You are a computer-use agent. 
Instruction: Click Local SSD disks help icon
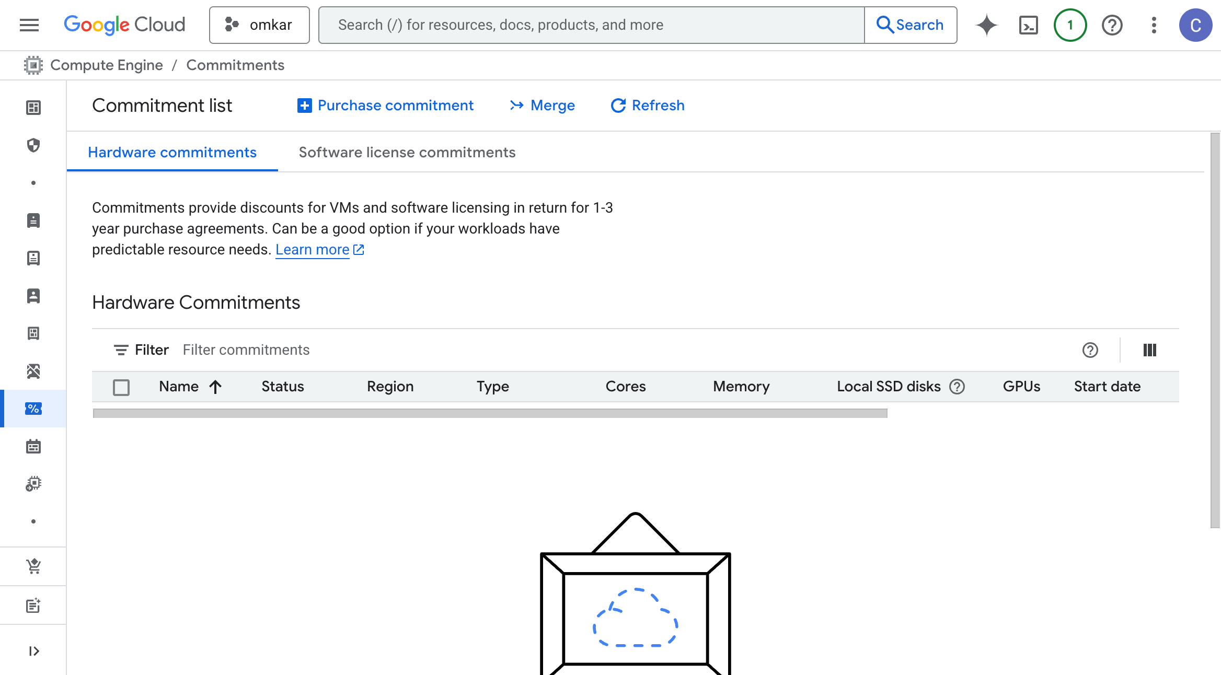click(957, 387)
